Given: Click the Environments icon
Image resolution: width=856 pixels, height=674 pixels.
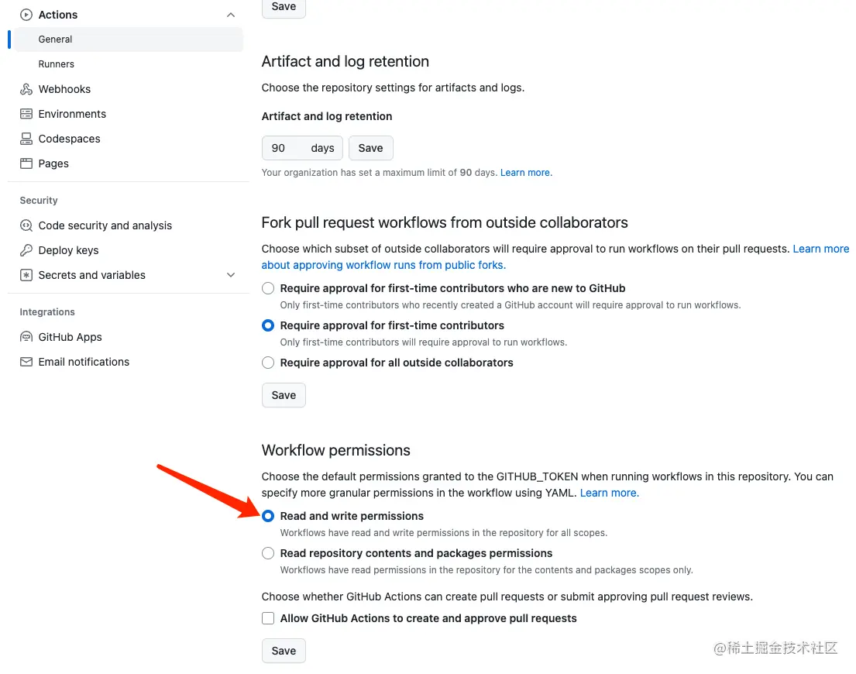Looking at the screenshot, I should [x=26, y=114].
